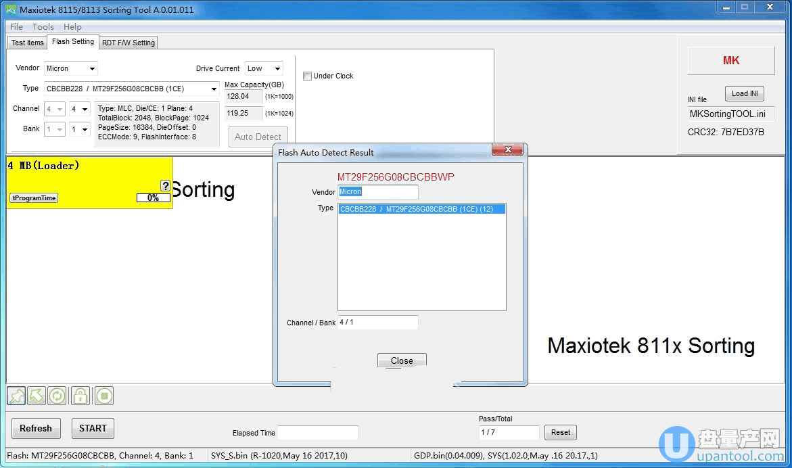Click the circular refresh arrows icon
The image size is (792, 468).
coord(57,396)
